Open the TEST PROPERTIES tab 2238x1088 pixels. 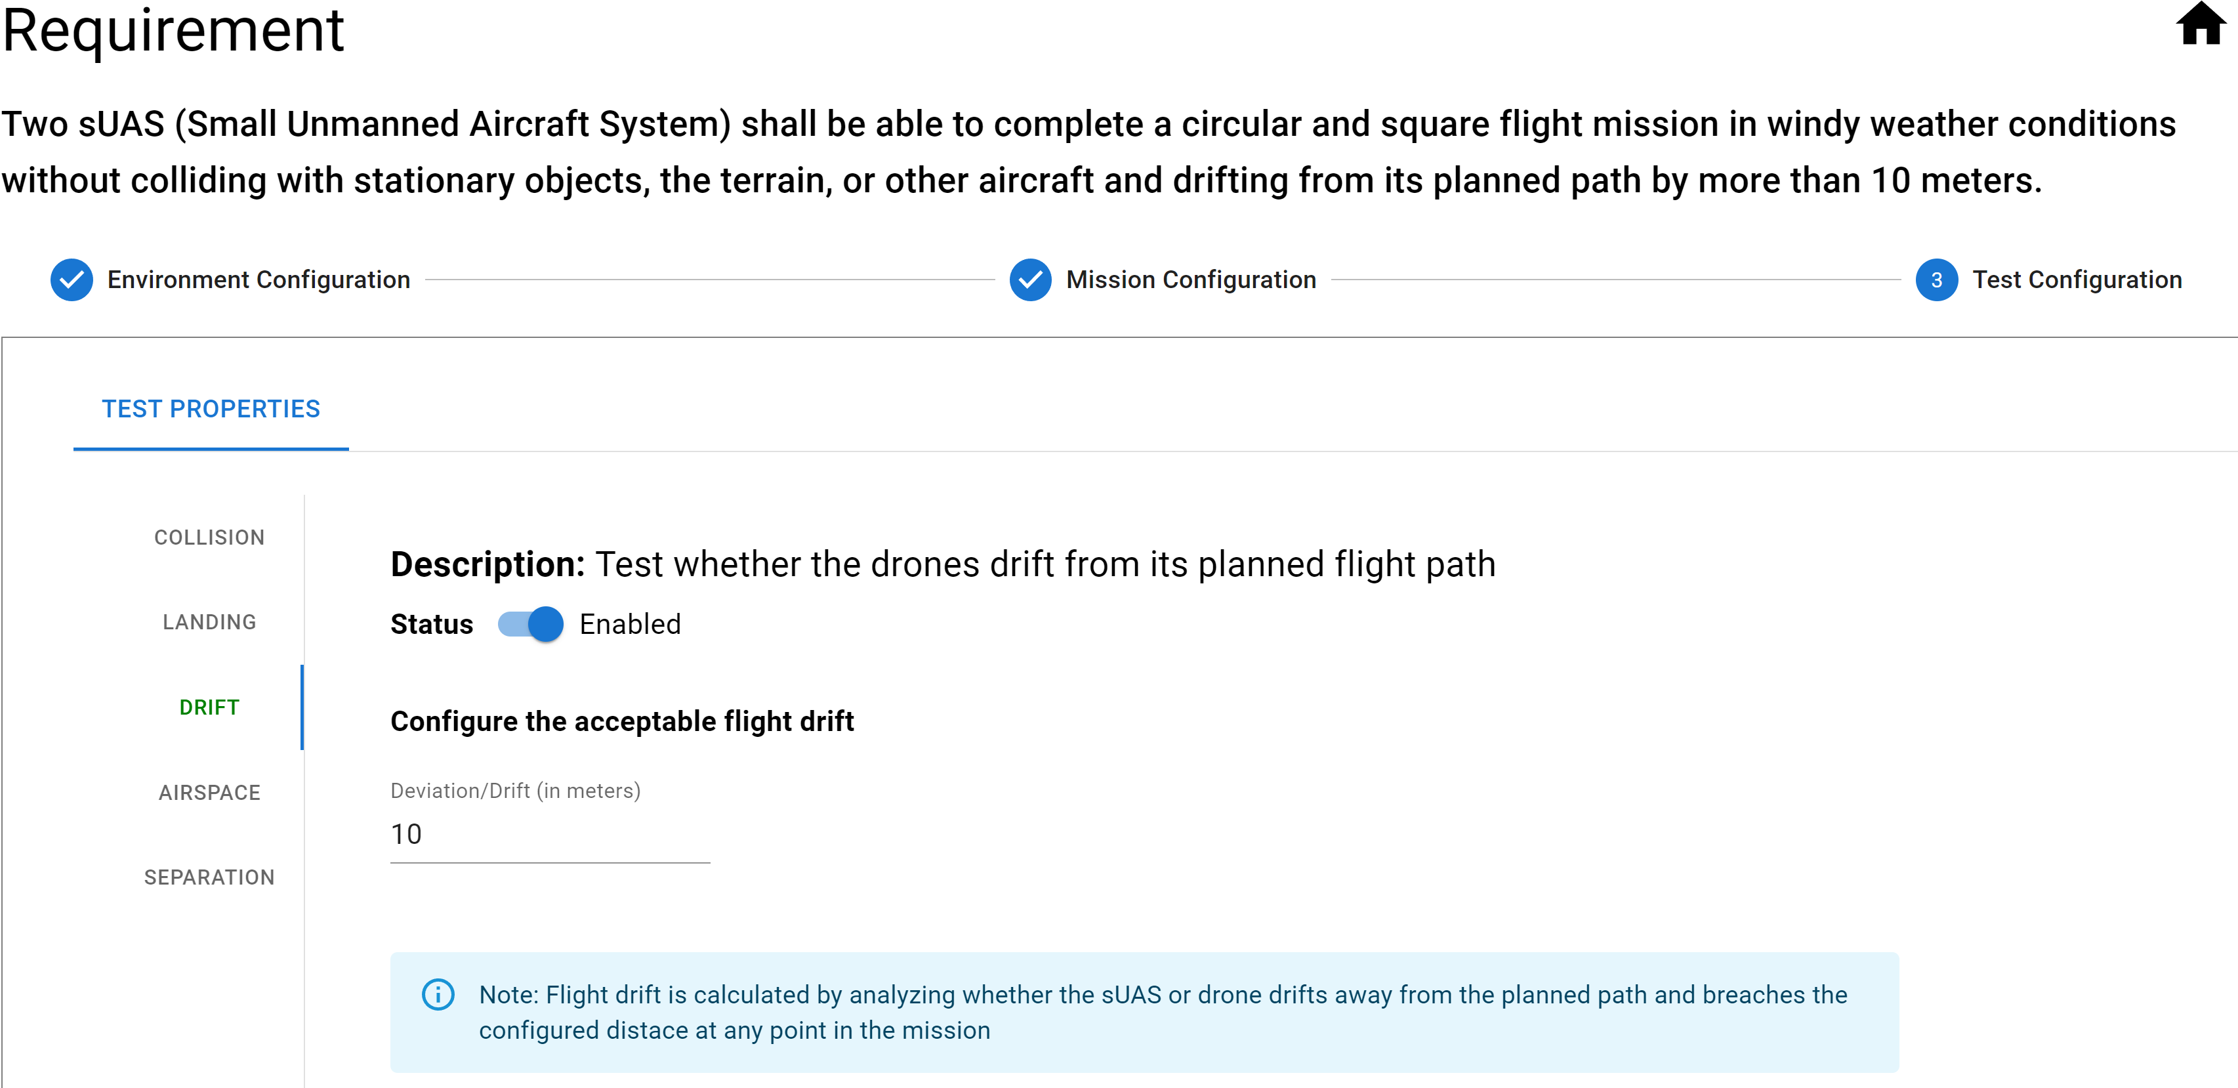[x=211, y=409]
